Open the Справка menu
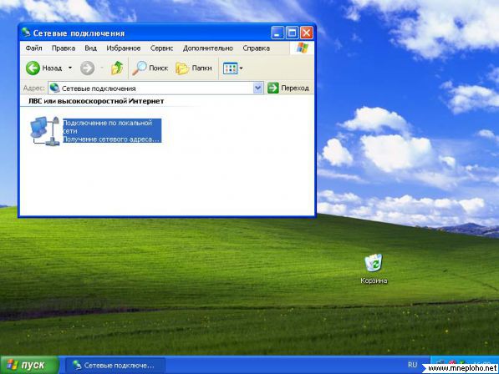Viewport: 499px width, 374px height. pos(256,48)
